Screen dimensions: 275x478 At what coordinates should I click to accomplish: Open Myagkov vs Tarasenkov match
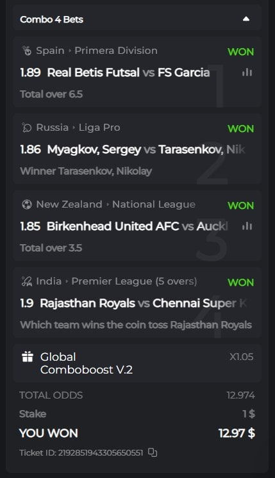pos(146,149)
